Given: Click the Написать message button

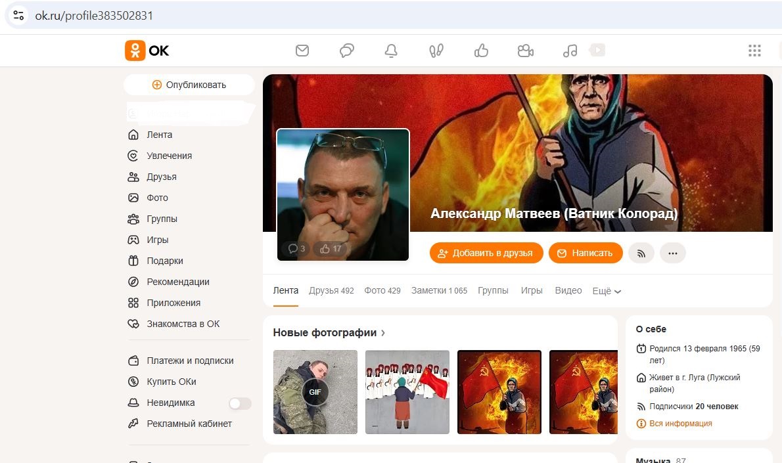Looking at the screenshot, I should tap(586, 254).
